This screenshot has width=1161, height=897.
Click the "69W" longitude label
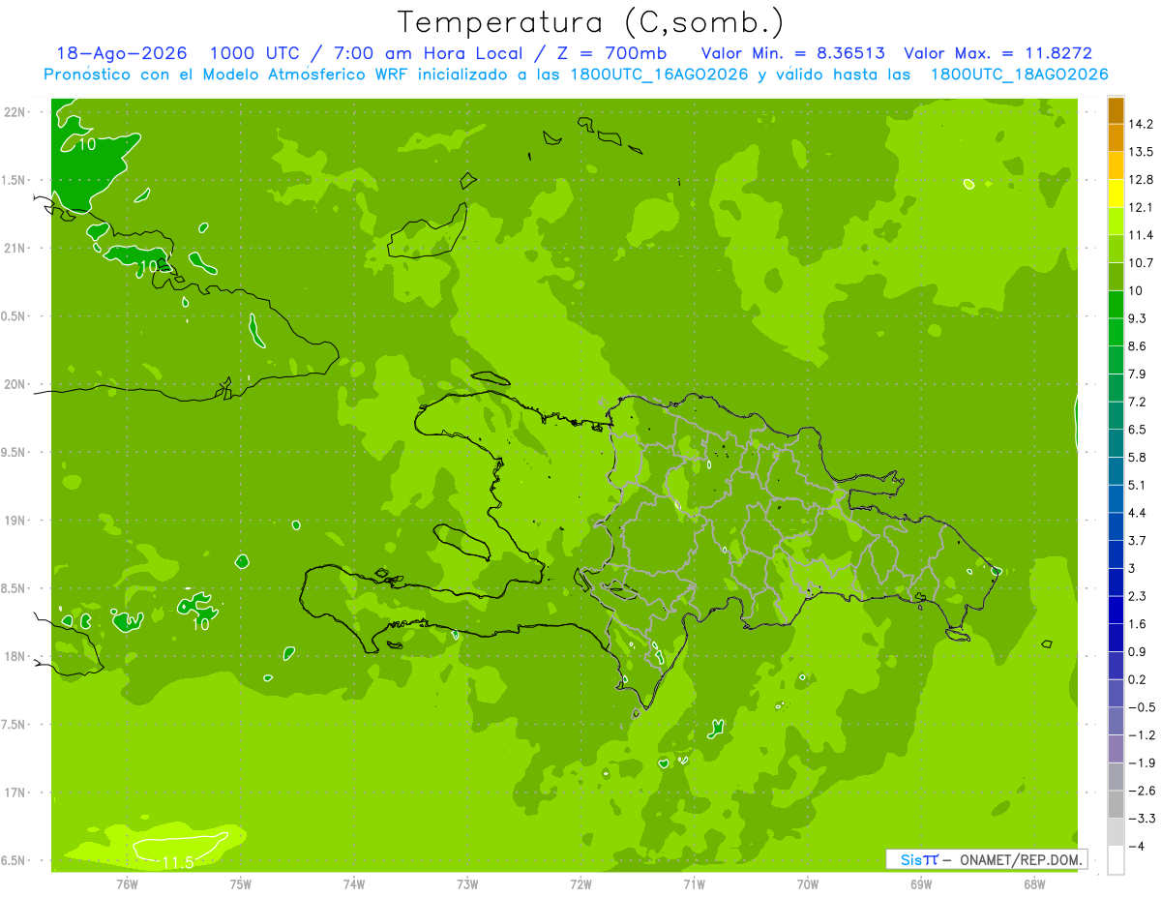coord(920,884)
